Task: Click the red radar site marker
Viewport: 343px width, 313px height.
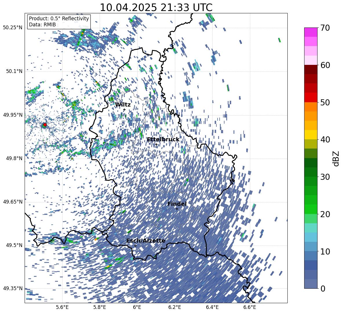Action: pyautogui.click(x=45, y=125)
